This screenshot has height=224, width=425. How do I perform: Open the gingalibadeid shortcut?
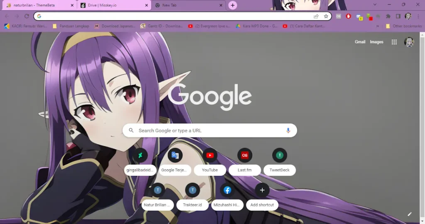tap(140, 162)
